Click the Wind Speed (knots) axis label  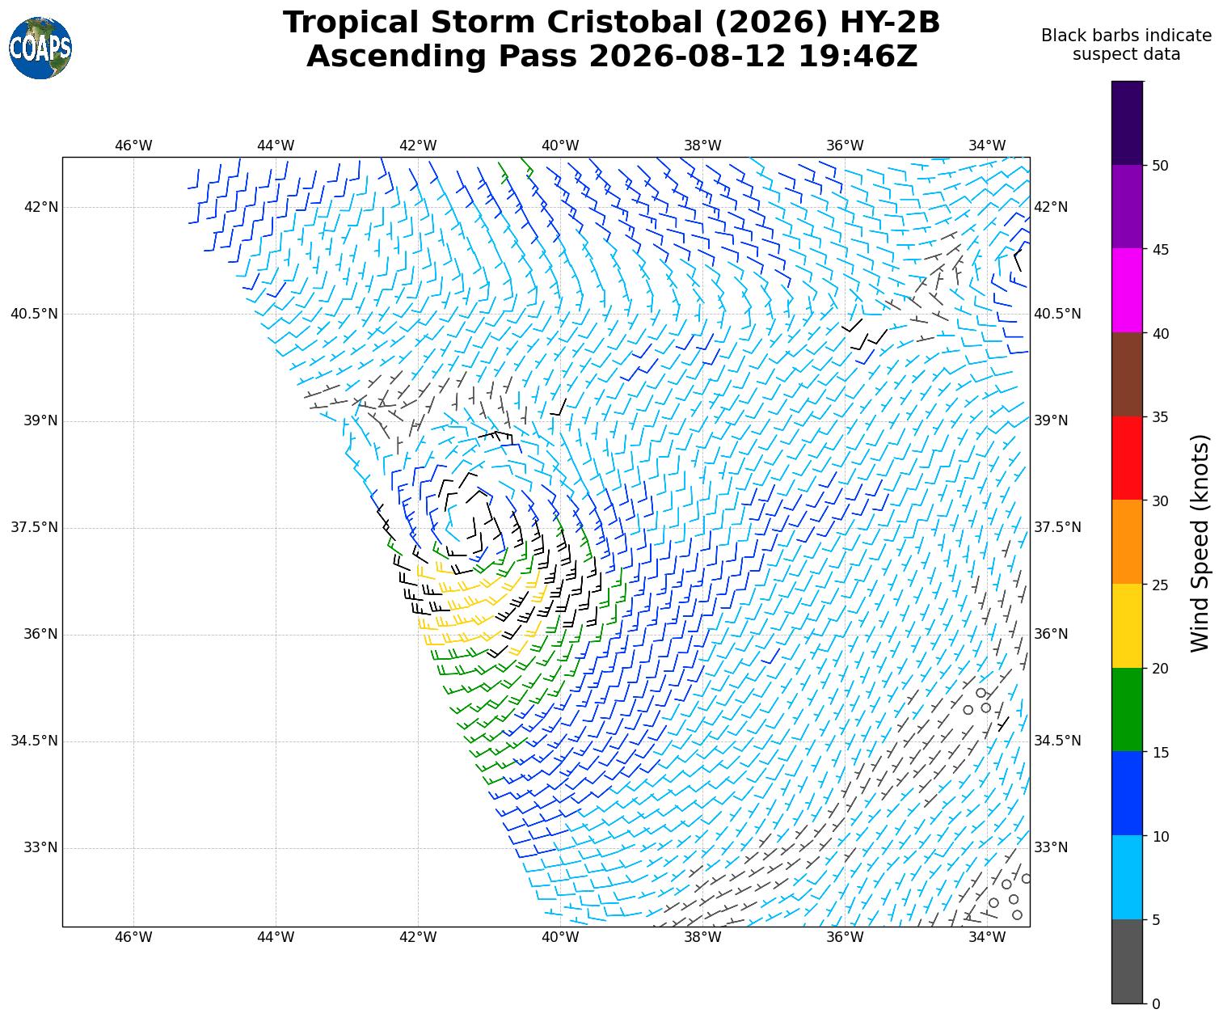pyautogui.click(x=1200, y=543)
